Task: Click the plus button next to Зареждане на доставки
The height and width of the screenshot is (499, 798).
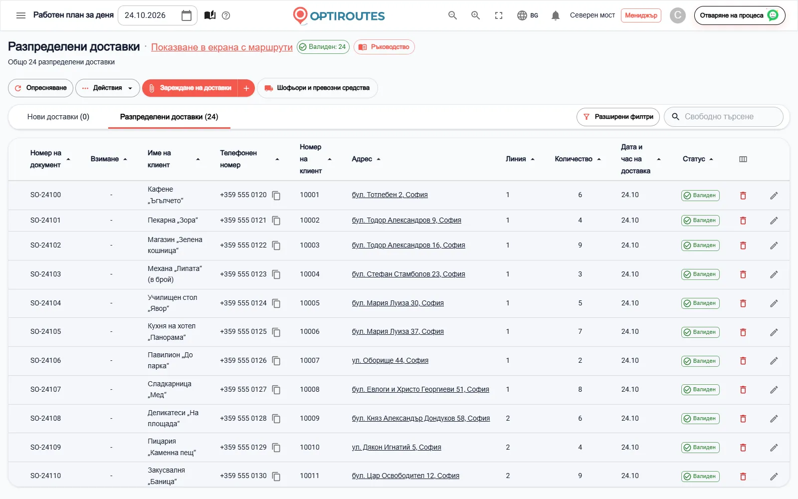Action: click(x=246, y=88)
